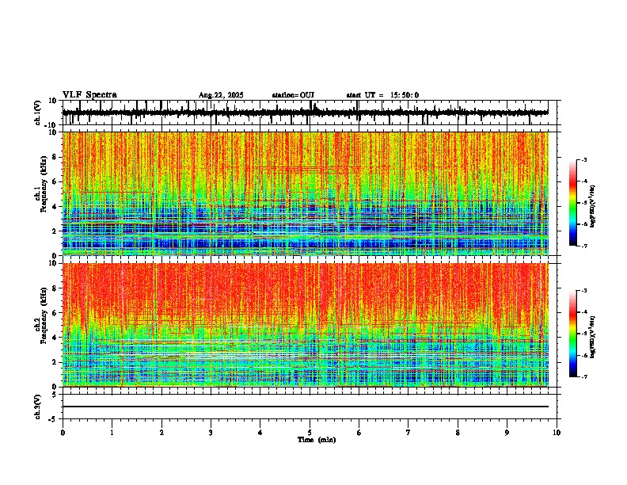Click the "start UT = 15:50:0" header text
The width and height of the screenshot is (627, 485).
[382, 95]
